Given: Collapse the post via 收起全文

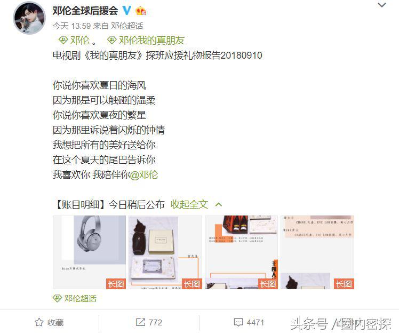Looking at the screenshot, I should 189,204.
